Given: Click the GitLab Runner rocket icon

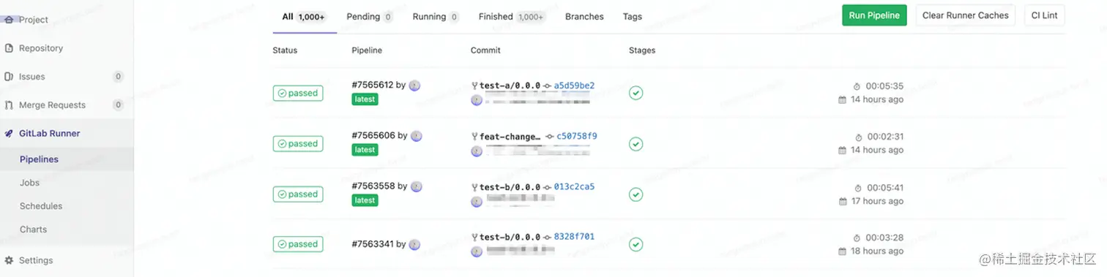Looking at the screenshot, I should (x=9, y=134).
